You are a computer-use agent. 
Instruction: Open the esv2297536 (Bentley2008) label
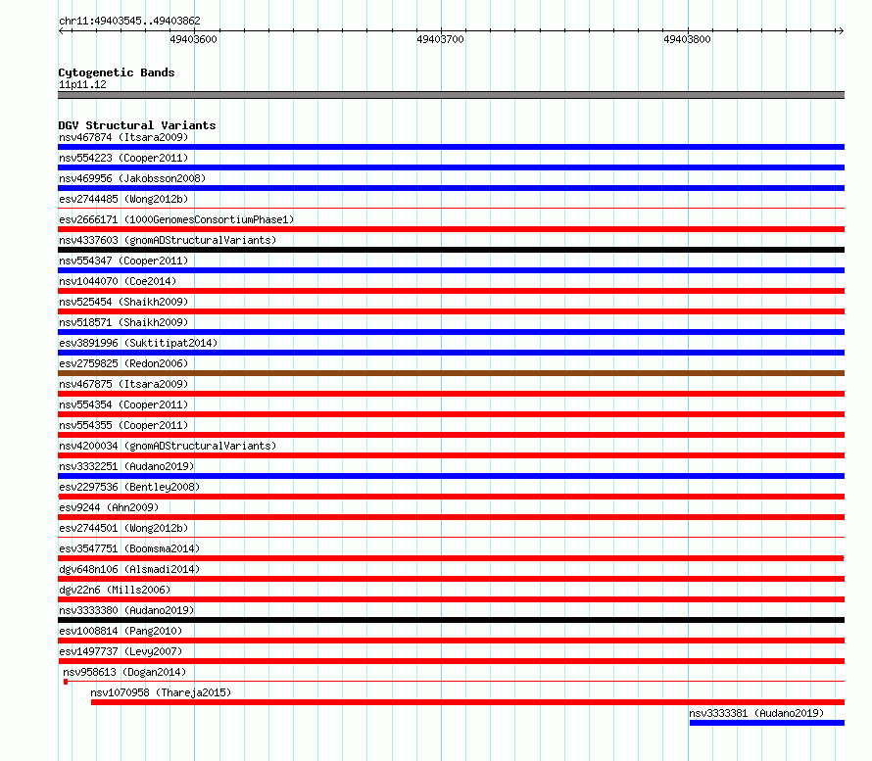[x=129, y=487]
